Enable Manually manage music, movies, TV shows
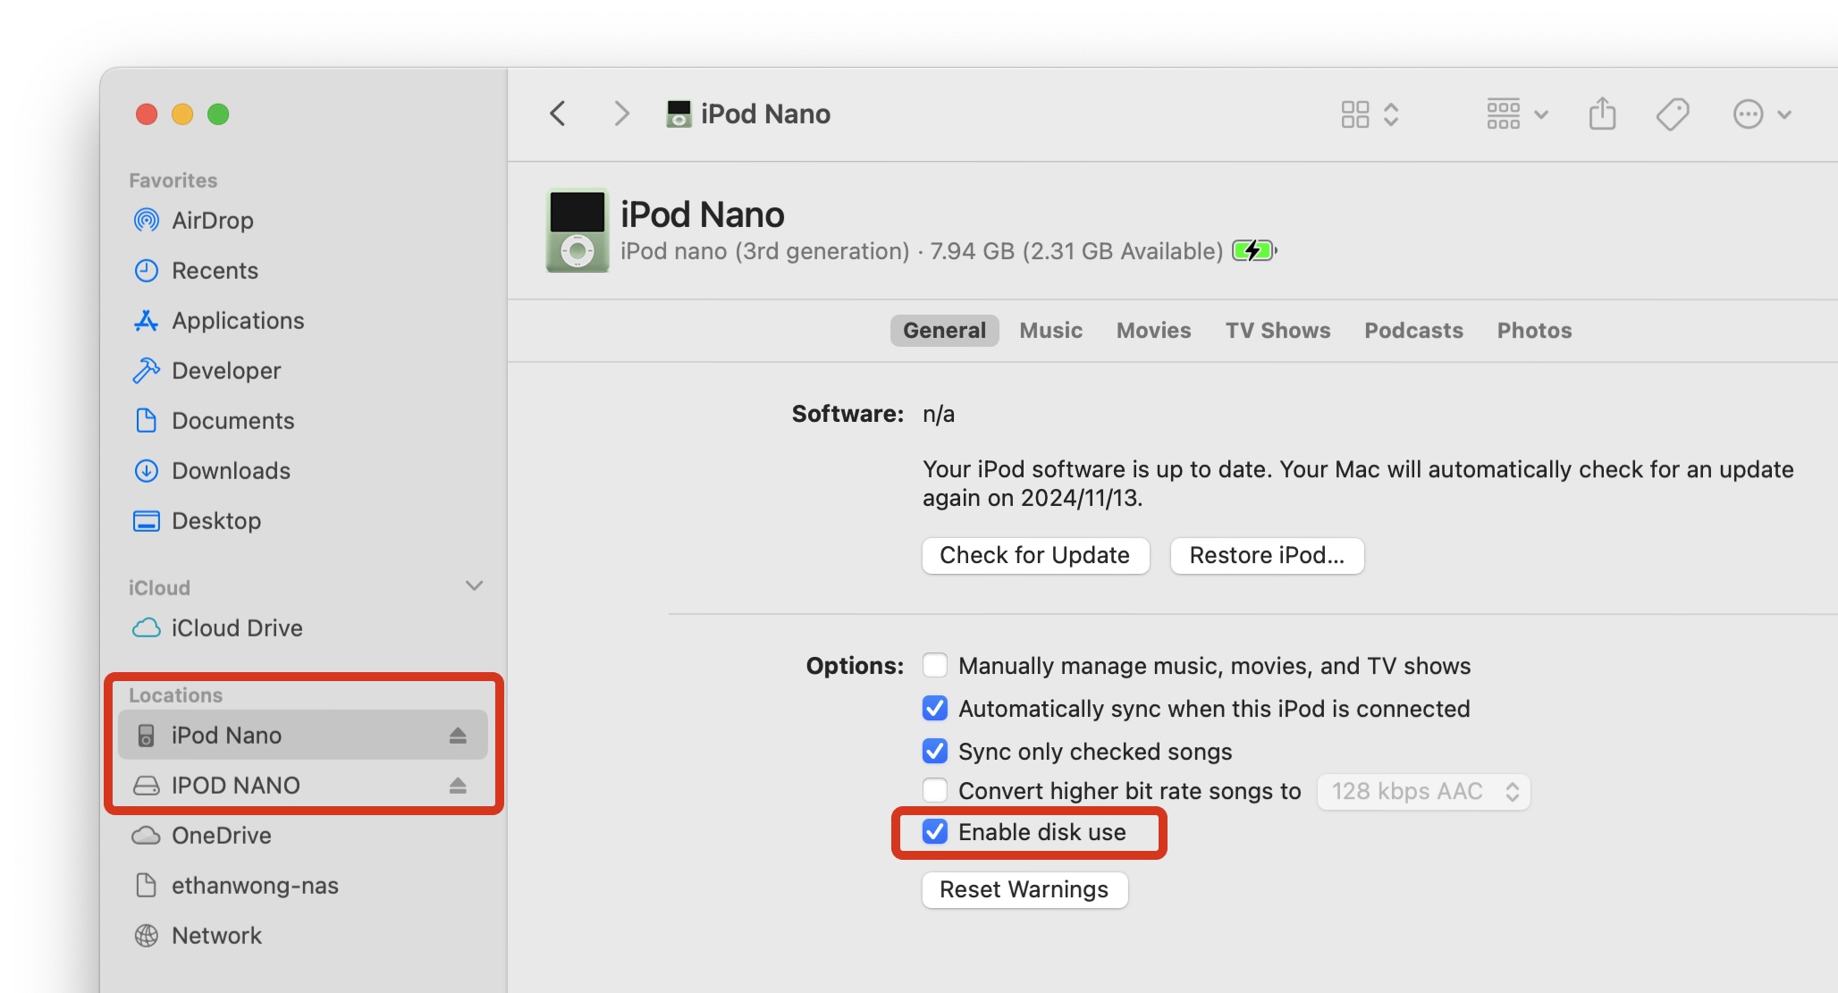 point(935,665)
